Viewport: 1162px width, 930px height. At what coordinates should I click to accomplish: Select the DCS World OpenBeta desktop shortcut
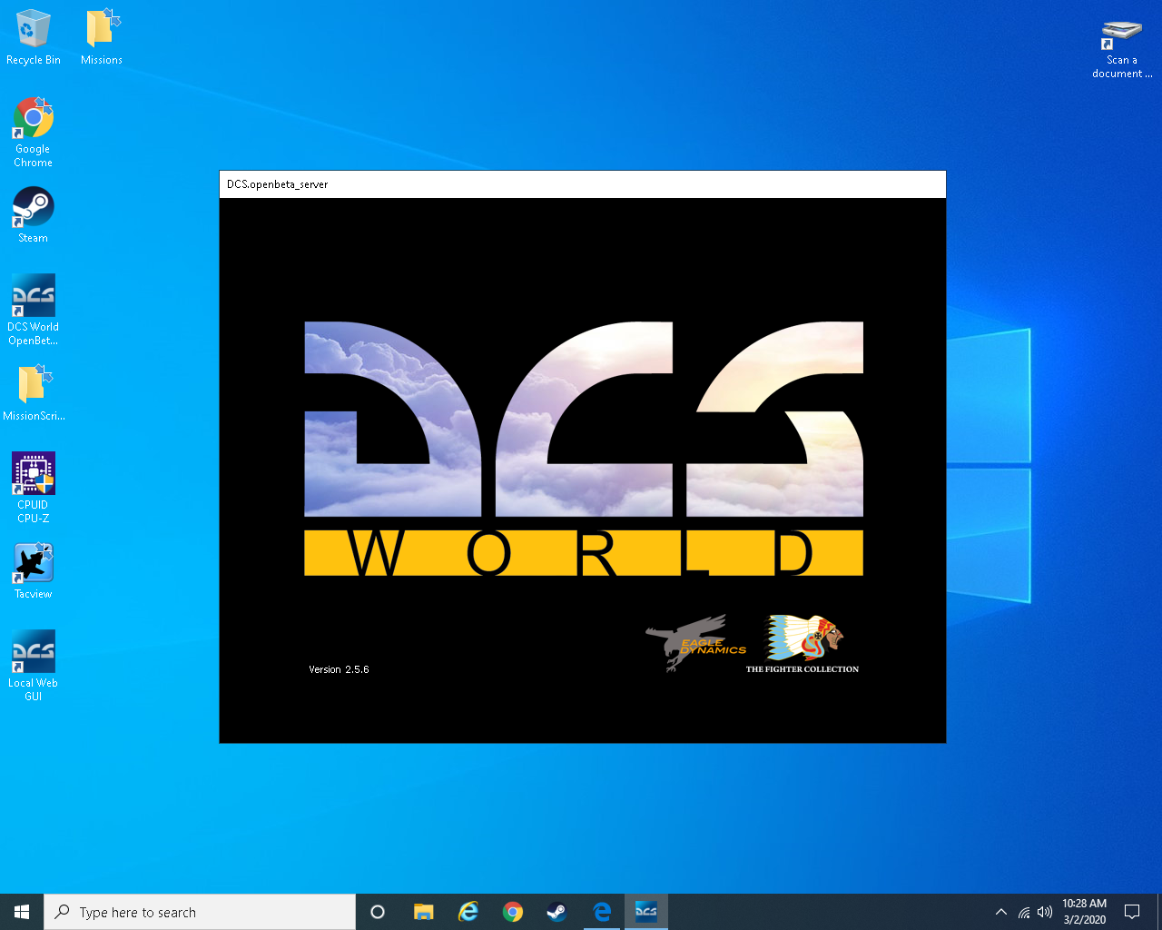click(33, 310)
